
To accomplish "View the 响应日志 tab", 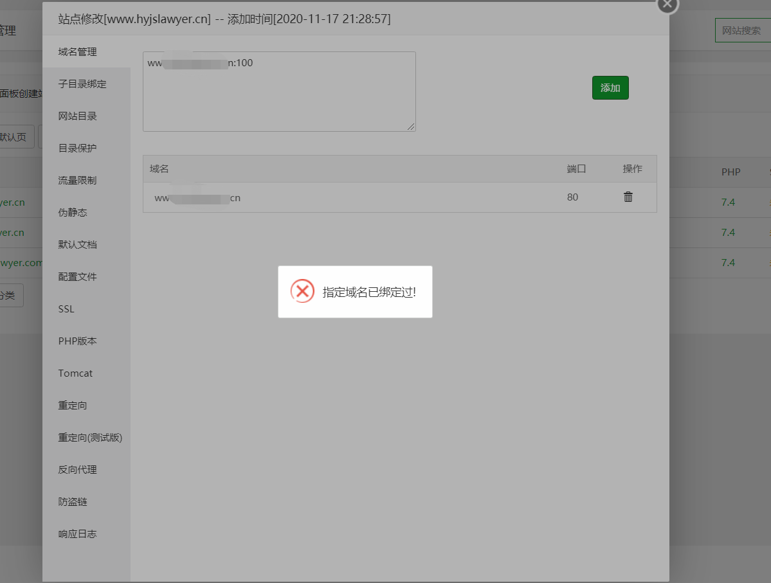I will click(86, 534).
